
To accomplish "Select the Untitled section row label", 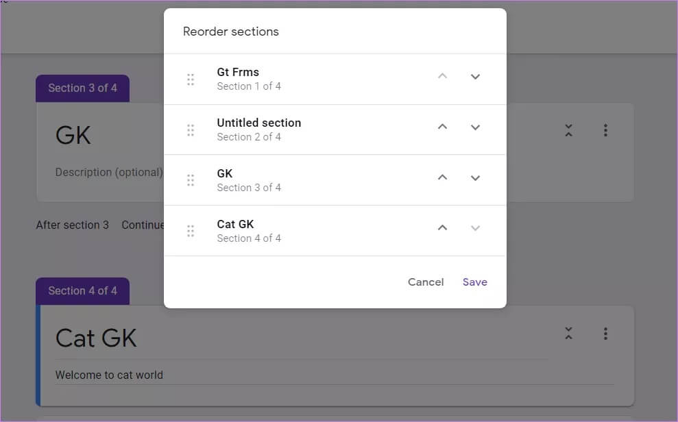I will tap(258, 123).
